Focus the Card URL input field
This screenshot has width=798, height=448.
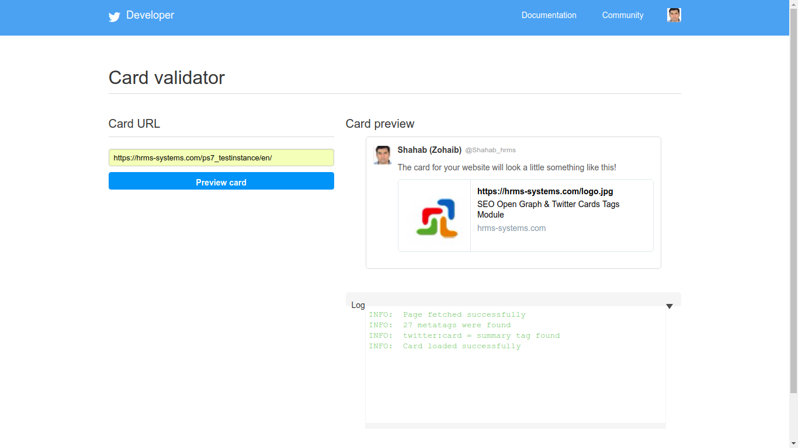point(221,157)
